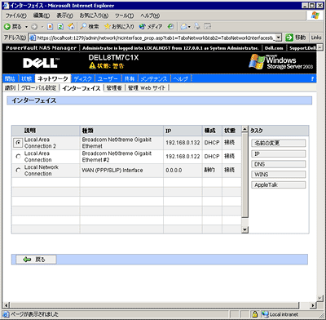
Task: Click the table scrollbar down arrow
Action: pos(244,230)
